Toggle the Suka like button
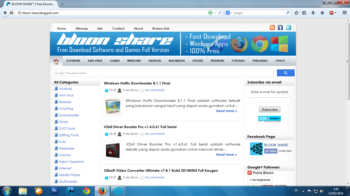Image resolution: width=350 pixels, height=196 pixels. (x=271, y=151)
